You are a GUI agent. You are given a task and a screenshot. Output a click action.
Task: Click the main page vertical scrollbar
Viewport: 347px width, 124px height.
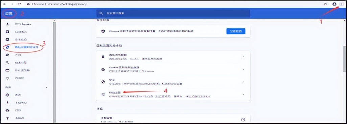click(x=345, y=59)
